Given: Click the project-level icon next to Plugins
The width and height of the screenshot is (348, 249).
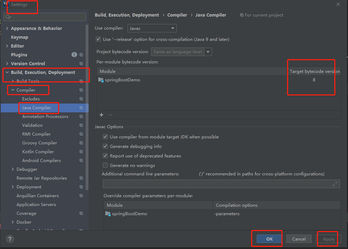Looking at the screenshot, I should click(x=81, y=55).
